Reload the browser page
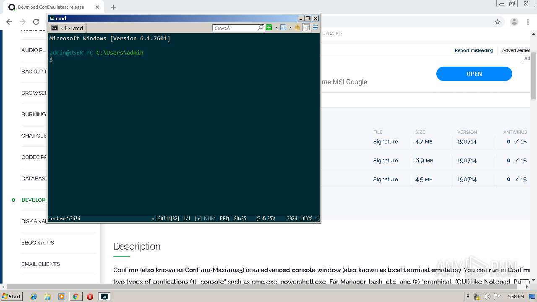 (36, 22)
